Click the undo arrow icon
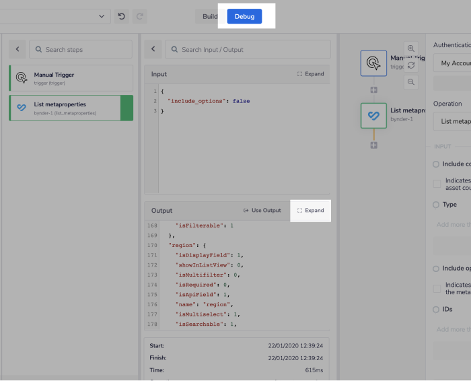 (x=122, y=16)
